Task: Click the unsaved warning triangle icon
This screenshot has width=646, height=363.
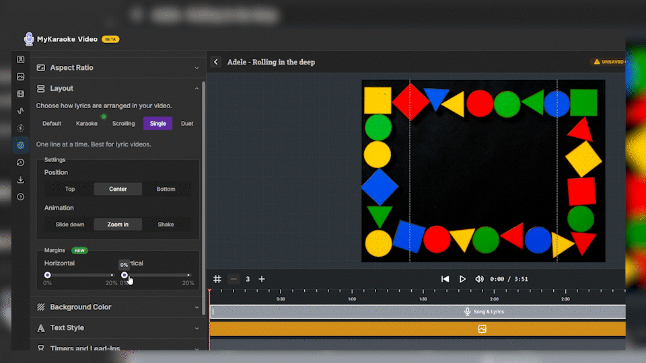Action: coord(597,62)
